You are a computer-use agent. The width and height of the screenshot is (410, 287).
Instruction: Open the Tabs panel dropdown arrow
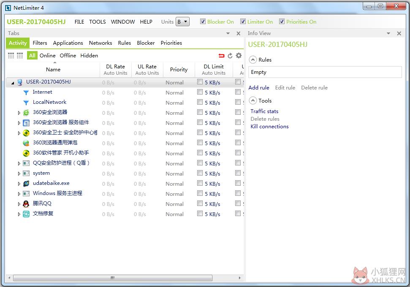click(x=228, y=33)
